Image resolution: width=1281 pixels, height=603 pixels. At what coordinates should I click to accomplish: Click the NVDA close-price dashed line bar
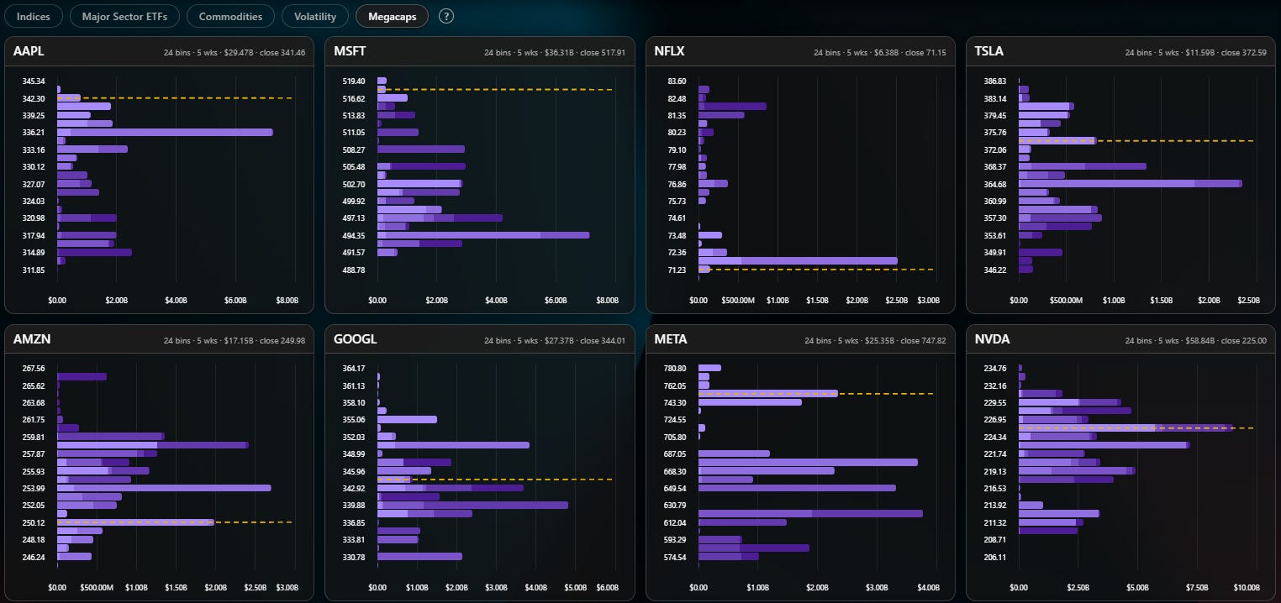click(1126, 427)
